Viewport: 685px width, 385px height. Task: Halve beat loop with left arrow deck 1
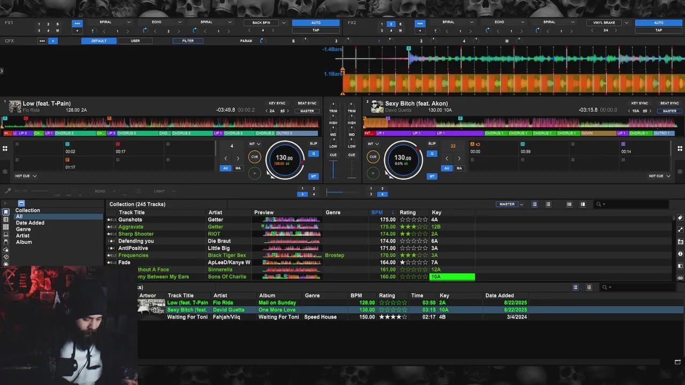(225, 158)
